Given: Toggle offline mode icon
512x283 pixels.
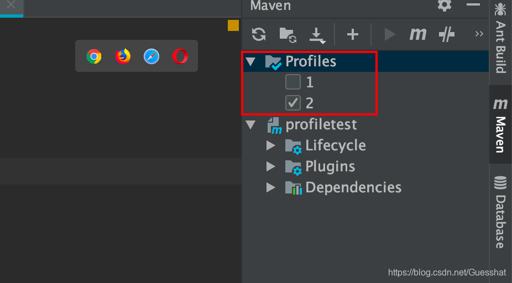Looking at the screenshot, I should (447, 34).
